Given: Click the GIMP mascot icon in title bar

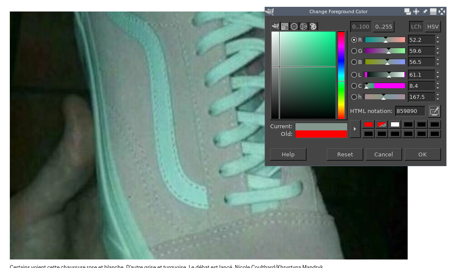Looking at the screenshot, I should pos(270,12).
